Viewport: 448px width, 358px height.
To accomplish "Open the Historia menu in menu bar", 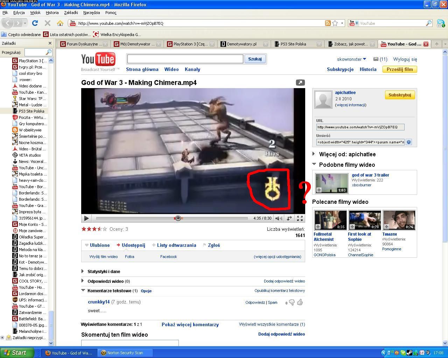I will point(52,13).
